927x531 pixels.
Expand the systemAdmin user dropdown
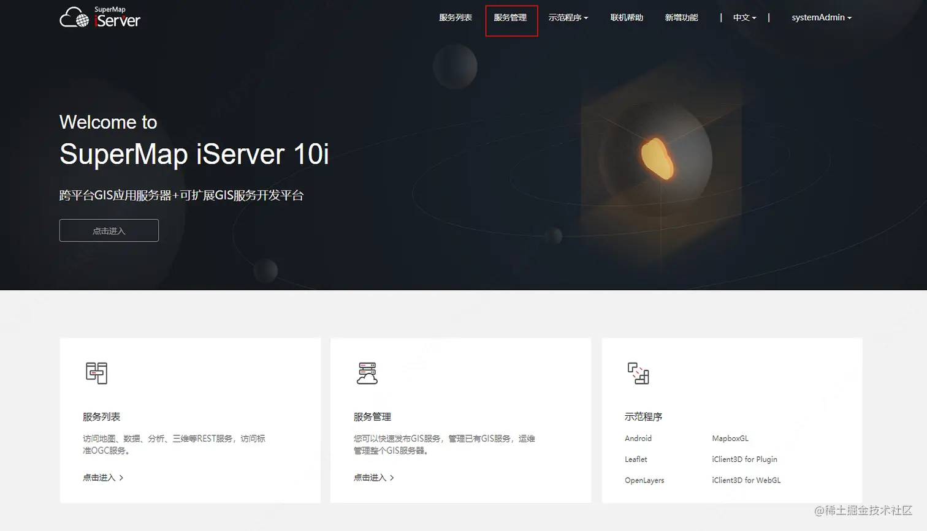[822, 18]
